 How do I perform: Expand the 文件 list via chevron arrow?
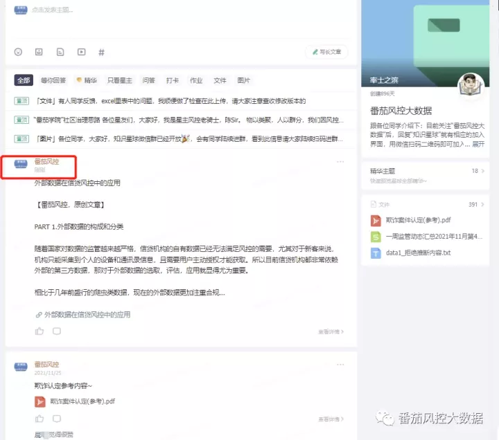(483, 204)
